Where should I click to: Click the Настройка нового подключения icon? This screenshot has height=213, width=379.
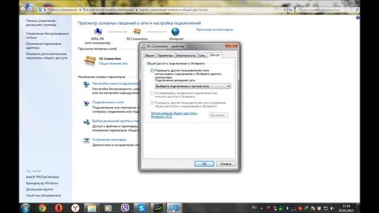86,85
